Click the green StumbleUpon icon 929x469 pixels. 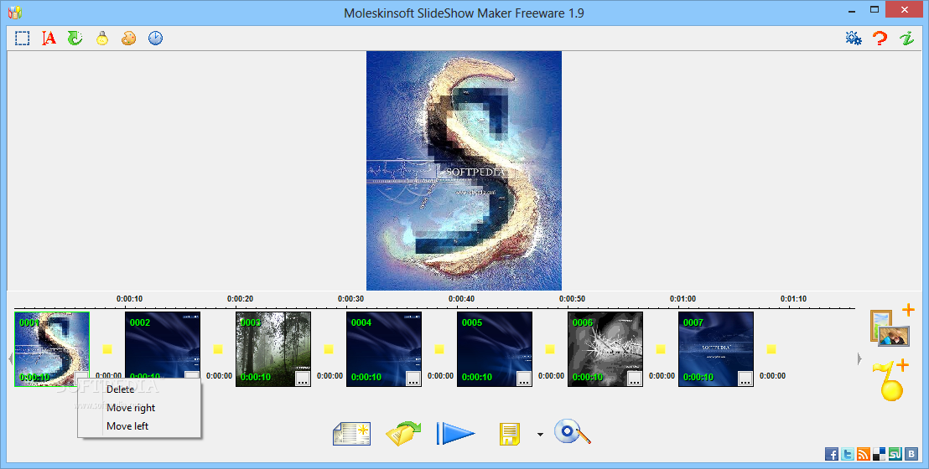(895, 454)
